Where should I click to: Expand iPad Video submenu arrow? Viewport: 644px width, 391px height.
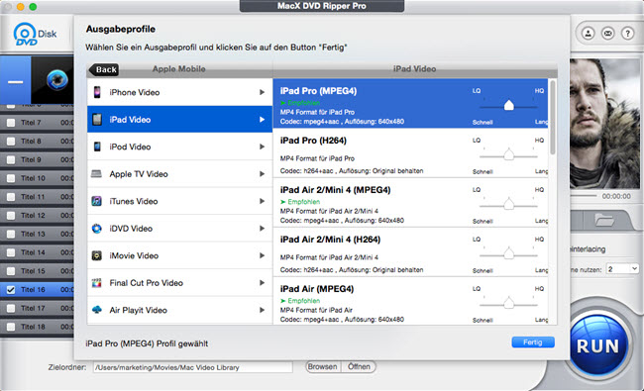click(262, 120)
